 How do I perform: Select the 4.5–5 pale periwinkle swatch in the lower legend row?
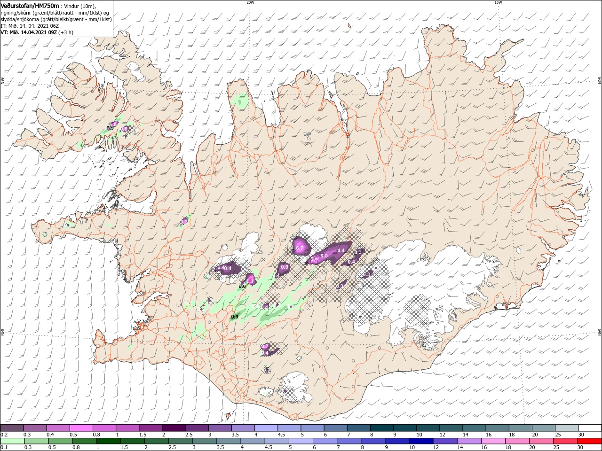pyautogui.click(x=277, y=441)
